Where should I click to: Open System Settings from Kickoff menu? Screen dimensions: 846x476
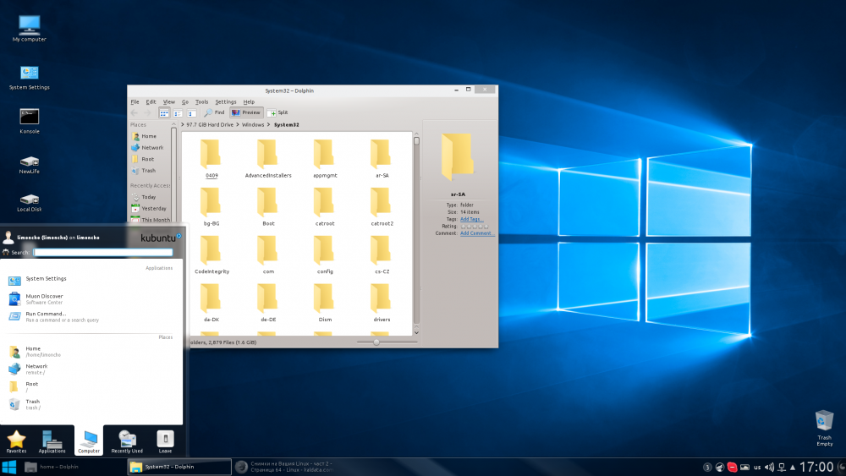(x=91, y=279)
